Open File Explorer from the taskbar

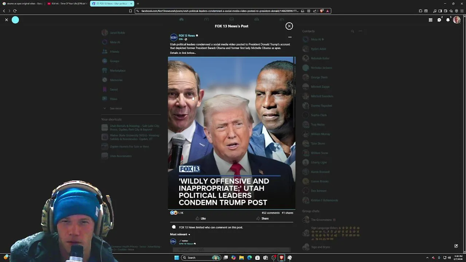click(241, 258)
